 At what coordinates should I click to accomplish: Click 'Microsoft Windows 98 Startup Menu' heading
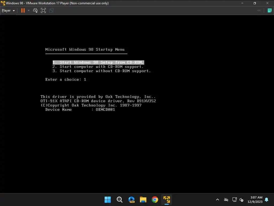point(85,49)
